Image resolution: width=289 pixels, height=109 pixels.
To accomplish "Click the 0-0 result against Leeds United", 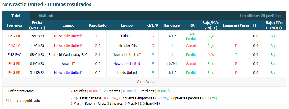I will point(98,73).
